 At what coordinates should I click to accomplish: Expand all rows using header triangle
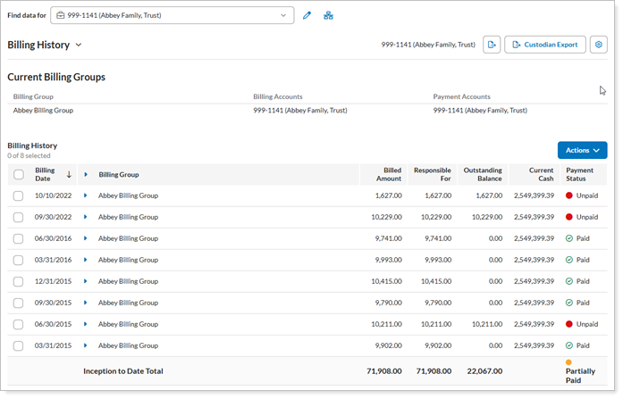[86, 175]
